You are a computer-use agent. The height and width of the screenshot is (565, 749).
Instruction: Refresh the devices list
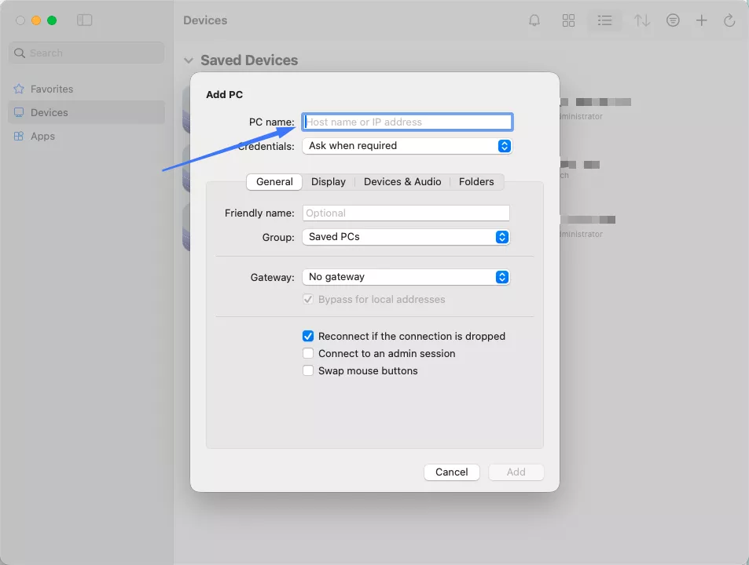pyautogui.click(x=729, y=20)
